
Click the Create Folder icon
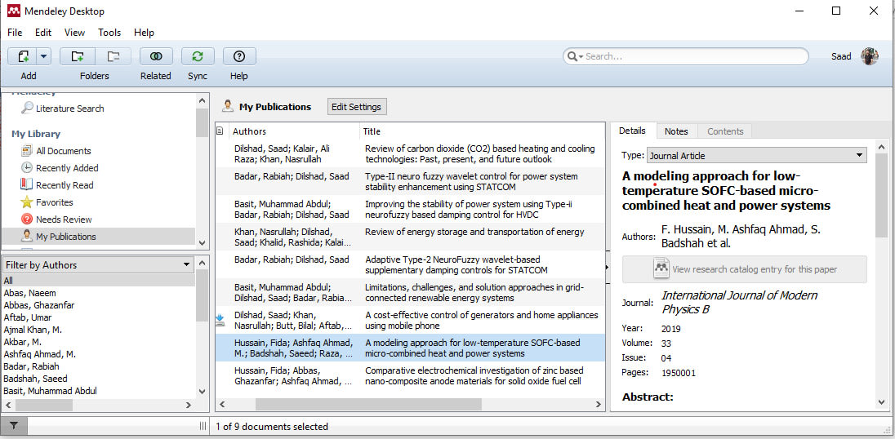pyautogui.click(x=77, y=56)
